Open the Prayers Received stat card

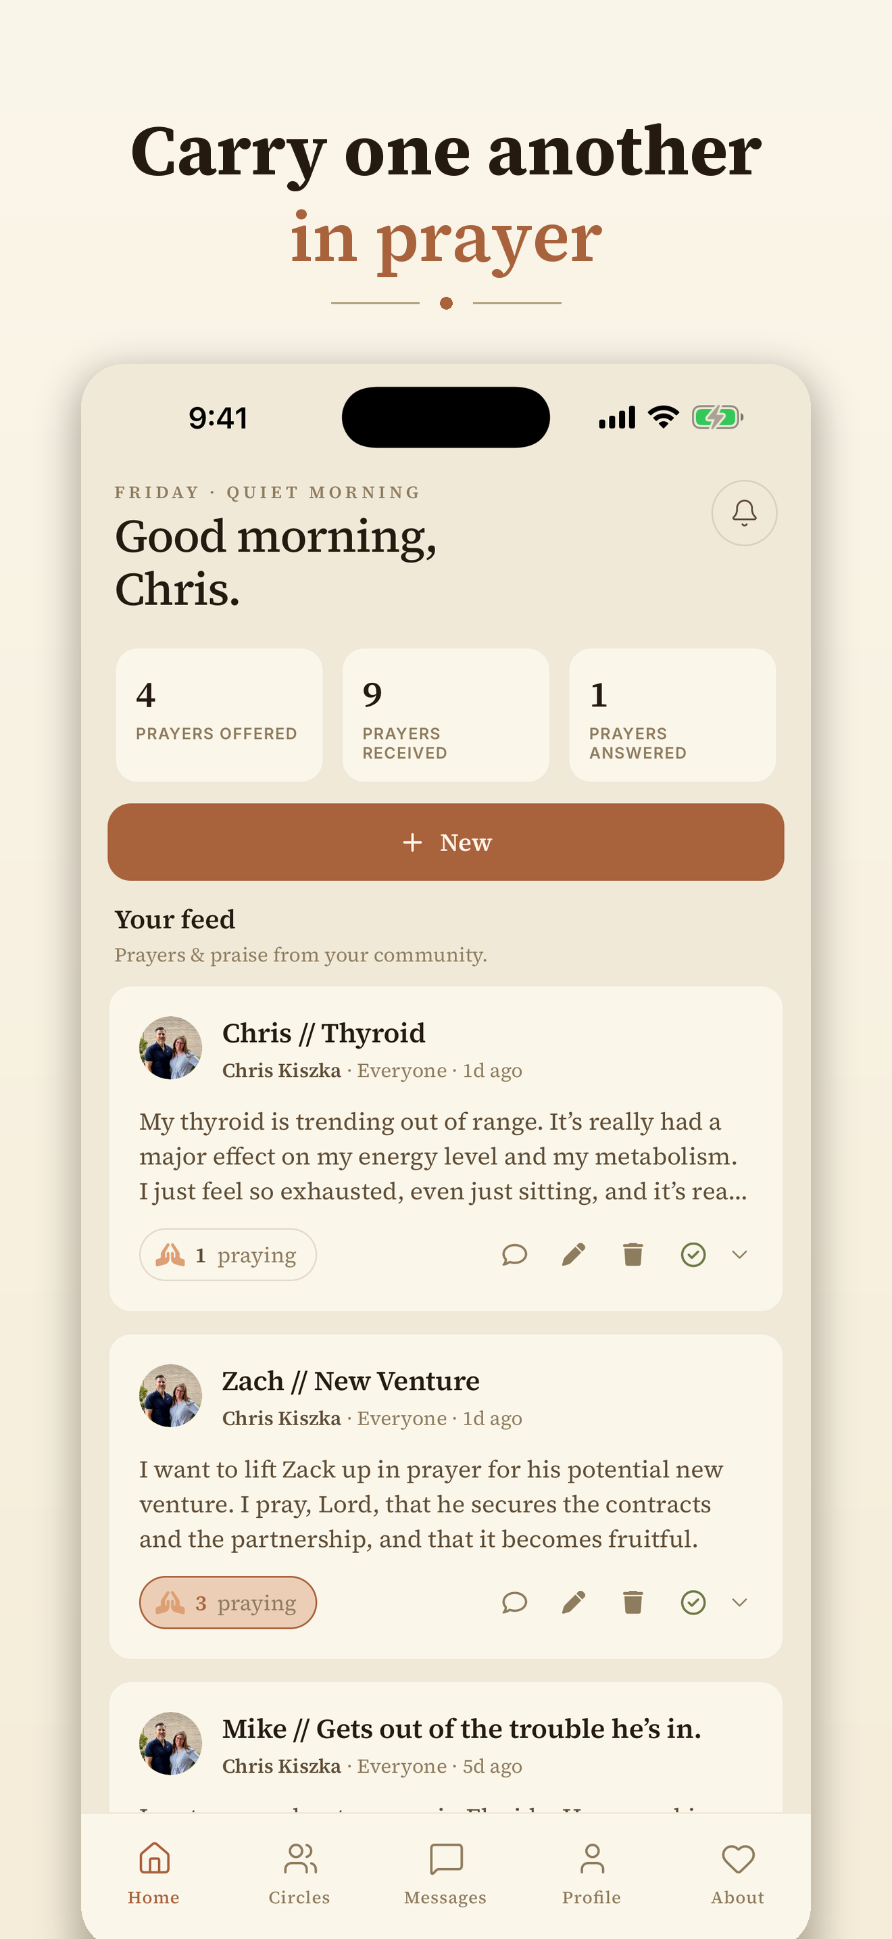tap(446, 715)
